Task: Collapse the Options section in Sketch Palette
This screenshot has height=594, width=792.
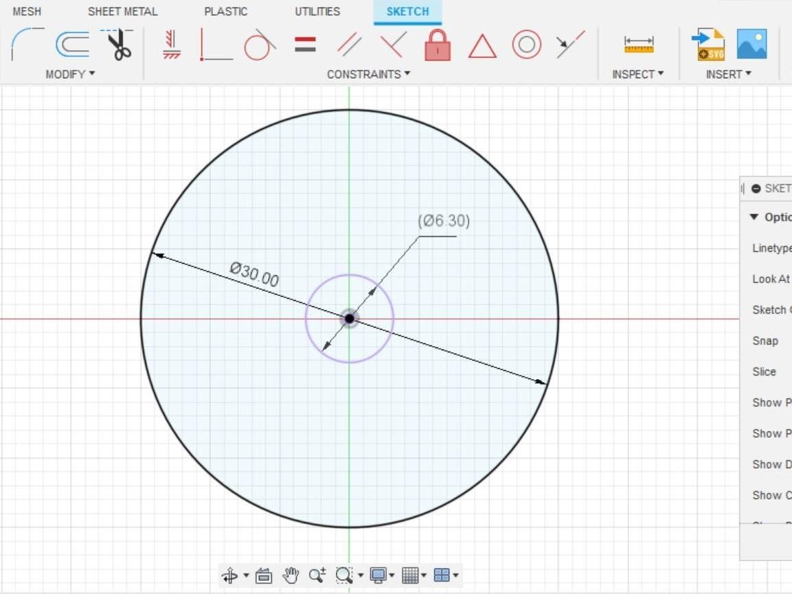Action: pyautogui.click(x=754, y=216)
